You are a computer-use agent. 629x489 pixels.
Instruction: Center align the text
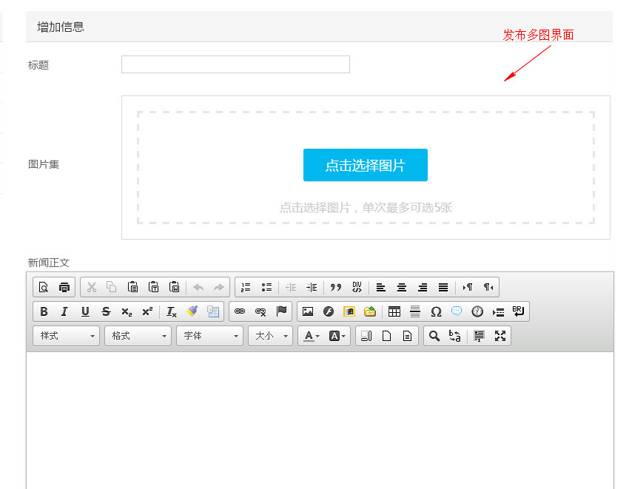402,287
